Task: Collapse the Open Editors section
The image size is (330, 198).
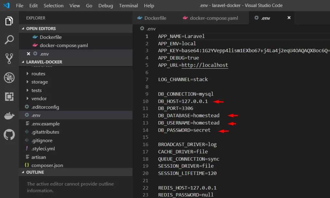Action: (23, 28)
